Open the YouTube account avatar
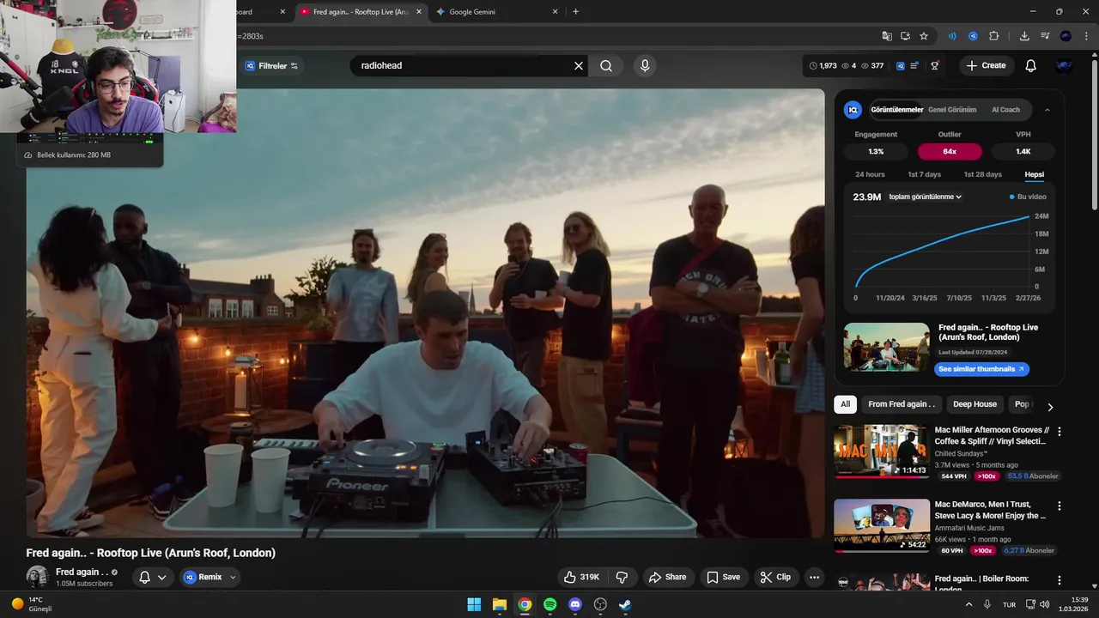 pyautogui.click(x=1064, y=66)
